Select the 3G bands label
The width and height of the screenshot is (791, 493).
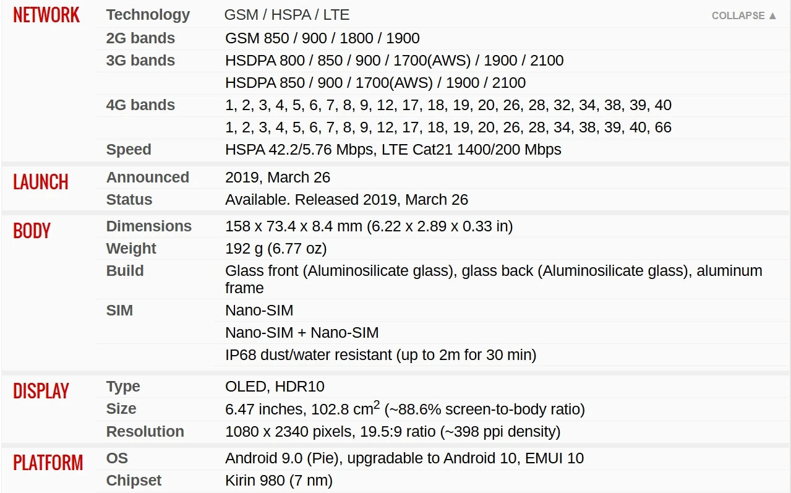click(x=140, y=61)
